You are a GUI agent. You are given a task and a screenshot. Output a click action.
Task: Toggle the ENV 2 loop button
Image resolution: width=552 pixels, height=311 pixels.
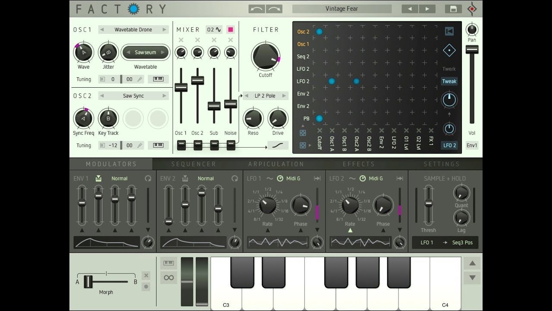click(235, 178)
